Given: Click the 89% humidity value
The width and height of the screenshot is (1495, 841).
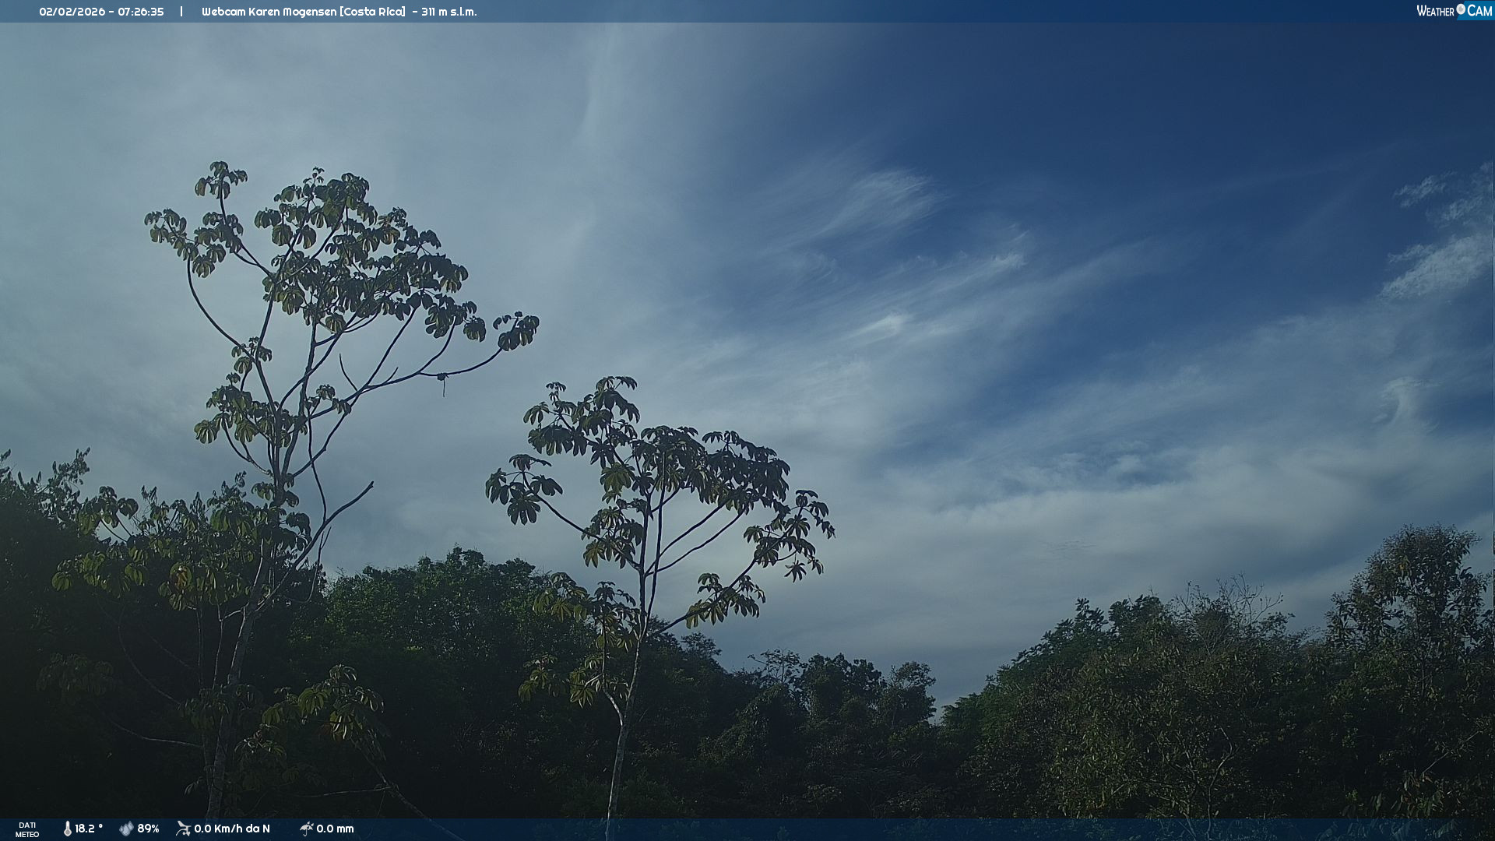Looking at the screenshot, I should click(148, 829).
